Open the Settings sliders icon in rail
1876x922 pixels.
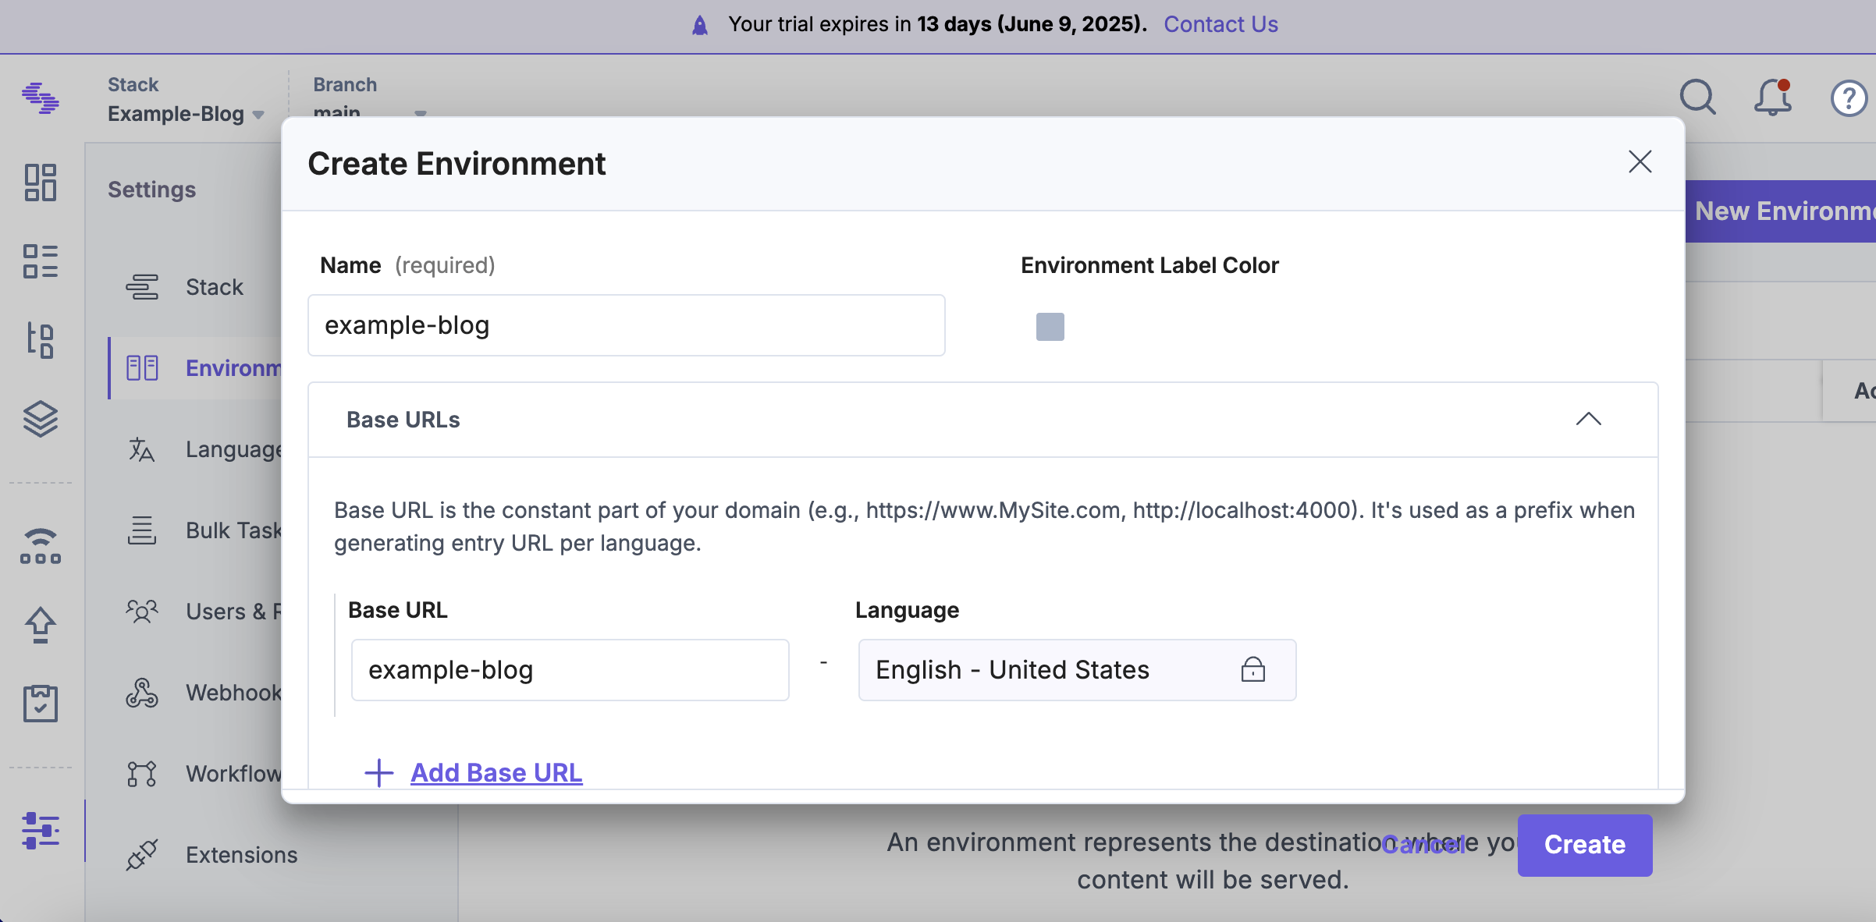coord(40,831)
